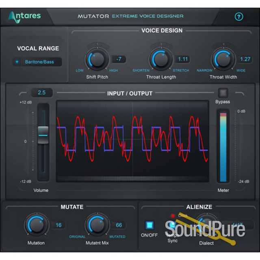
Task: Click the Shift Pitch value -7
Action: (119, 59)
